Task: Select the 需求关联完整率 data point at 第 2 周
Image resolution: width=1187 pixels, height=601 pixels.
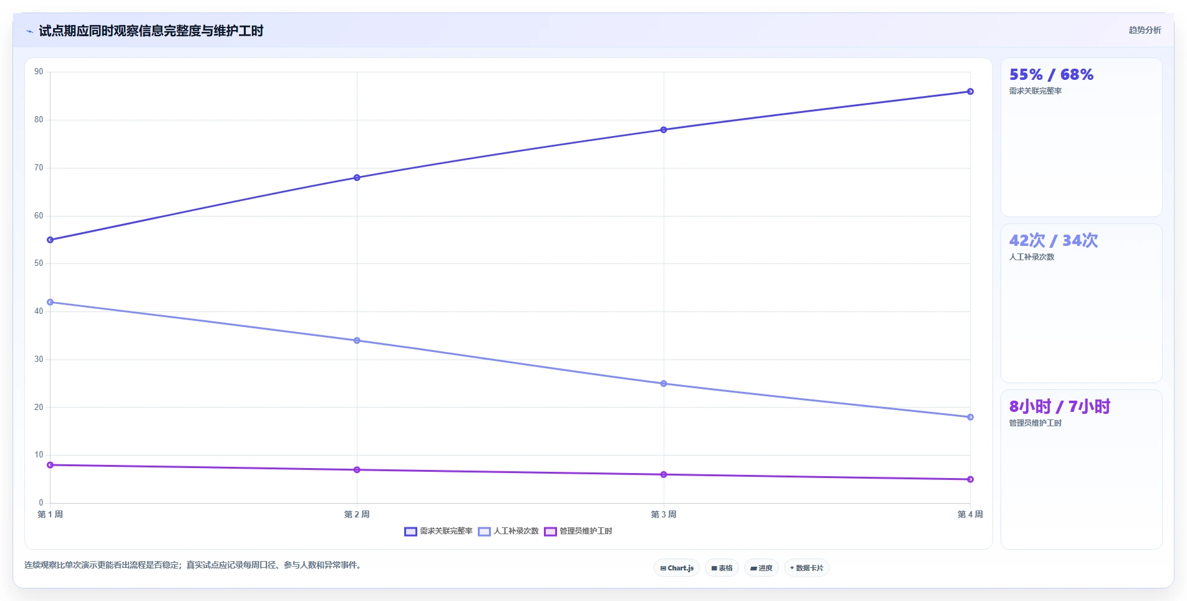Action: pos(357,178)
